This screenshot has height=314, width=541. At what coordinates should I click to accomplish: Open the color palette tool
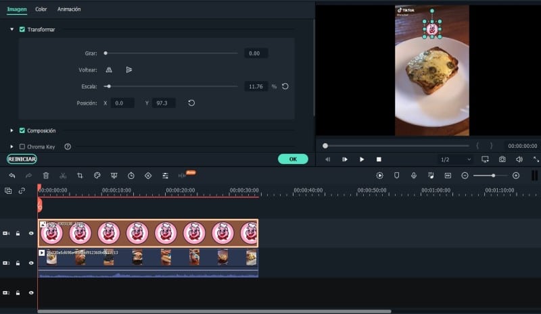pos(97,176)
